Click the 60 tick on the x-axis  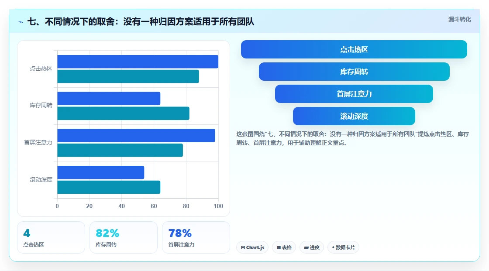[x=154, y=206]
